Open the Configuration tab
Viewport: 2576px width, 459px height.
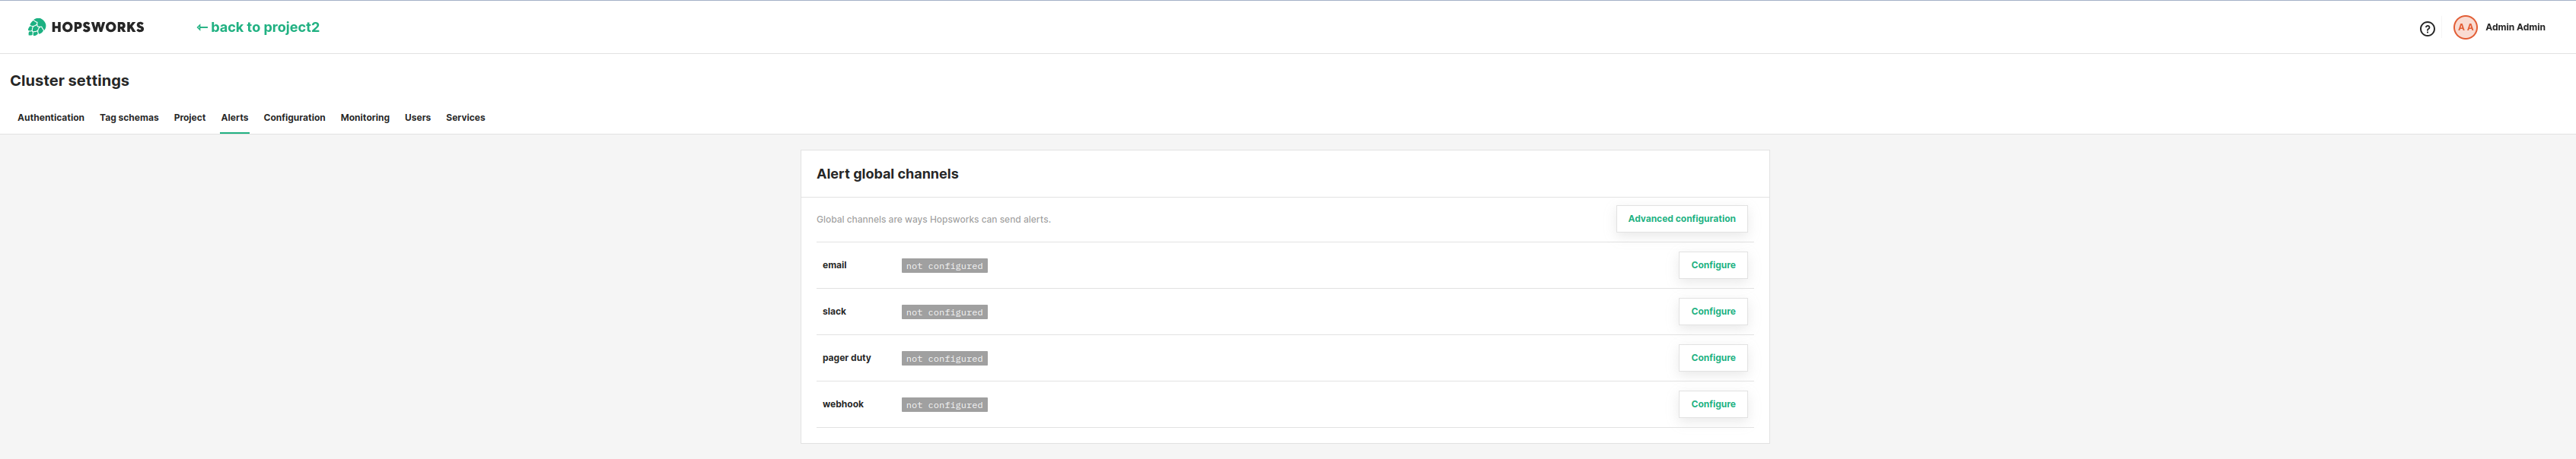tap(294, 117)
